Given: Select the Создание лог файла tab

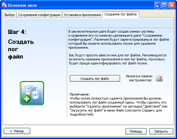Looking at the screenshot, I should pos(121,14).
